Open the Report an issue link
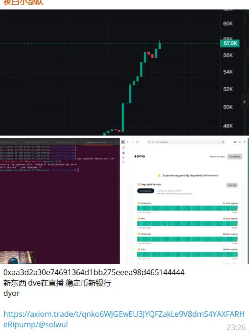 217,156
